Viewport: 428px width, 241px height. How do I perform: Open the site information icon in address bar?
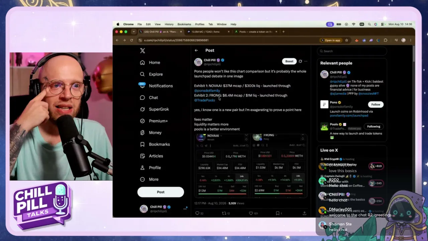[x=140, y=40]
